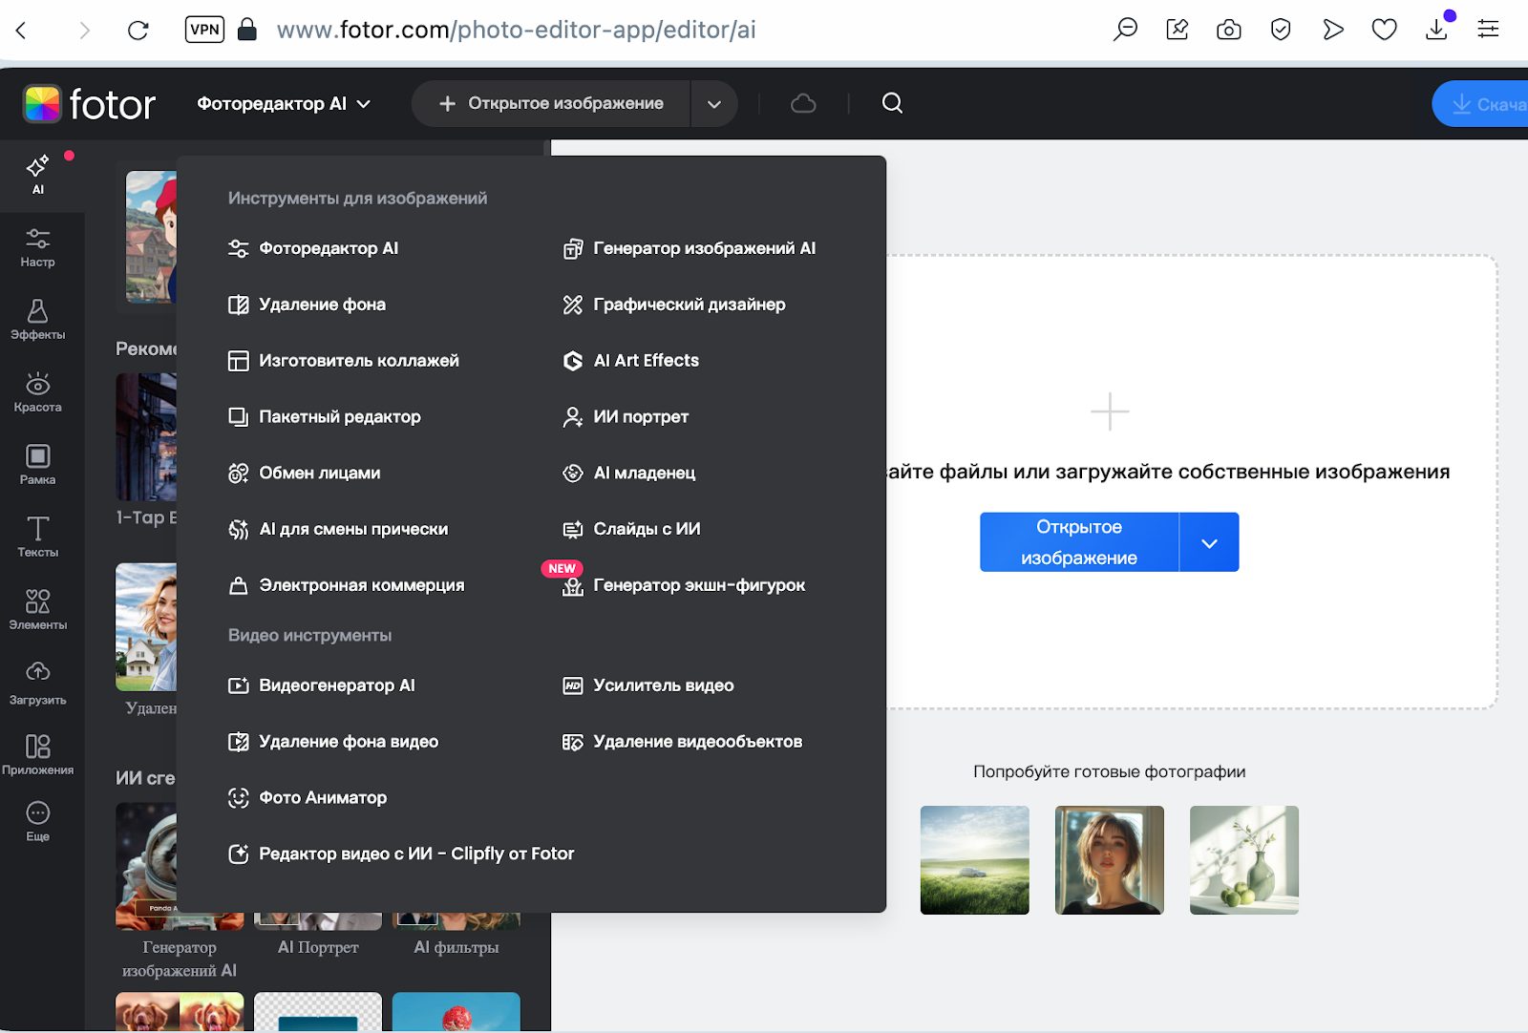Select Фото Аниматор menu item
This screenshot has width=1528, height=1033.
308,798
